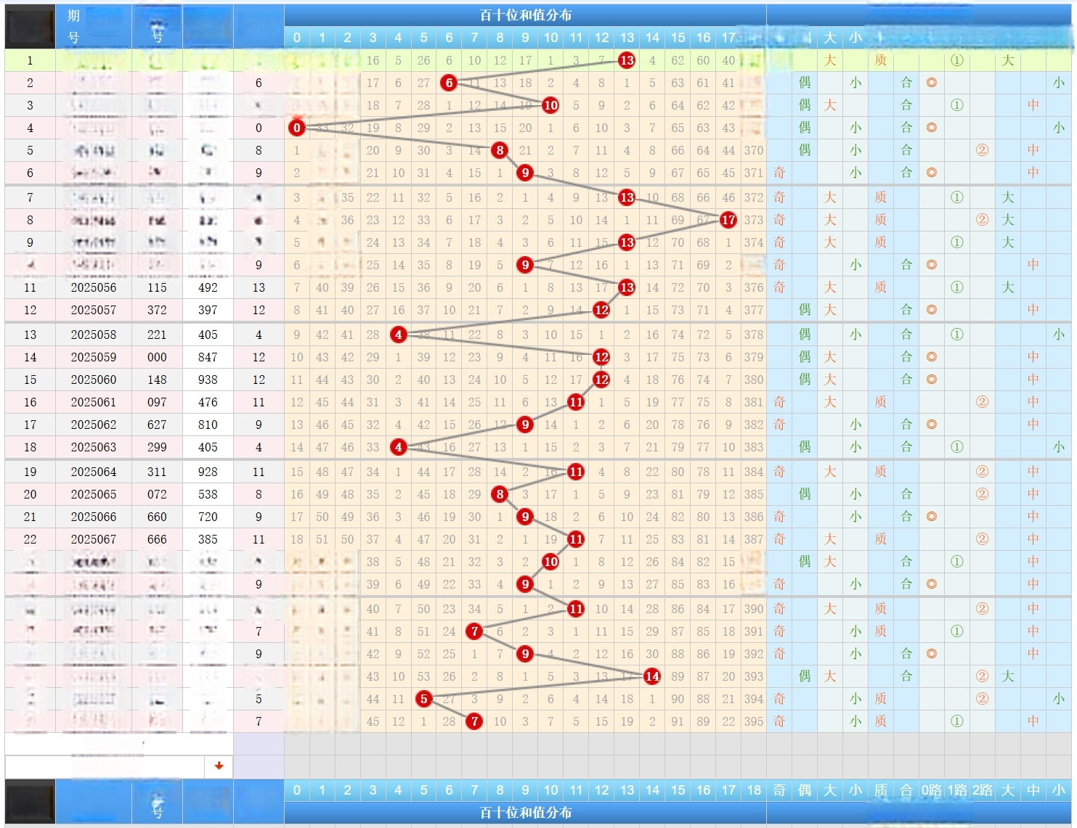Select red ball 12 in issue 2025059 row
This screenshot has height=828, width=1077.
point(601,357)
